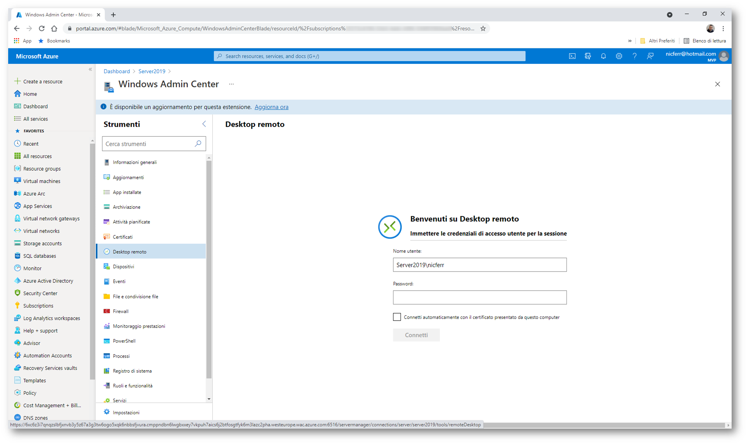Open Azure Cloud Shell icon
The width and height of the screenshot is (748, 445).
(x=572, y=56)
